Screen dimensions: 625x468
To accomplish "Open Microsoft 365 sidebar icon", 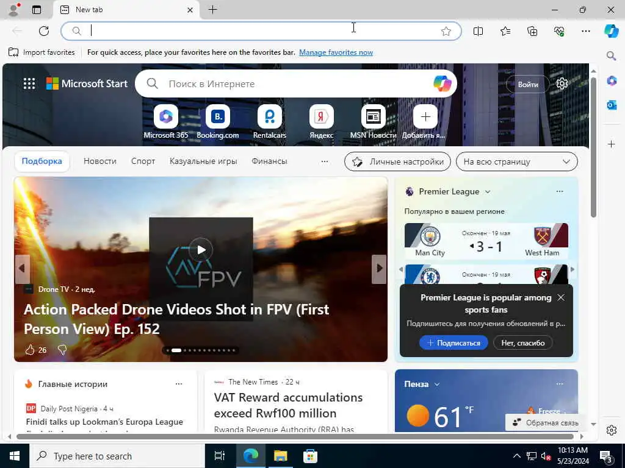I will tap(612, 80).
